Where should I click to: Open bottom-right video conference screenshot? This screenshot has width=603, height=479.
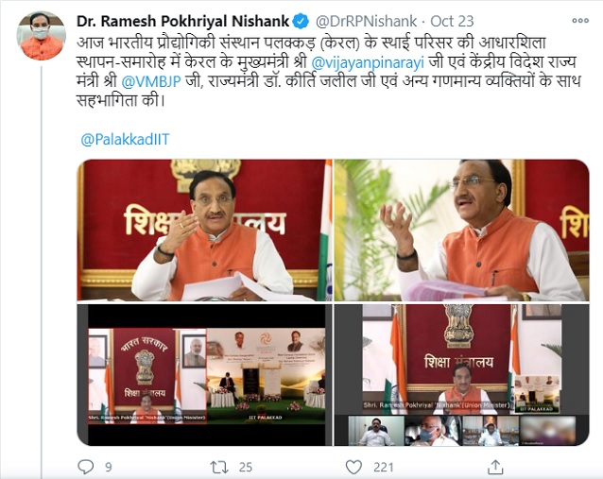[461, 375]
